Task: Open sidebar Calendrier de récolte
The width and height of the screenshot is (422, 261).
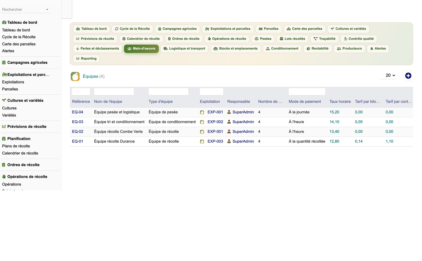Action: [20, 153]
